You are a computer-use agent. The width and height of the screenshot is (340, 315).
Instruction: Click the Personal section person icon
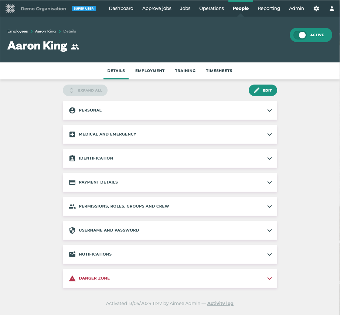(x=72, y=110)
